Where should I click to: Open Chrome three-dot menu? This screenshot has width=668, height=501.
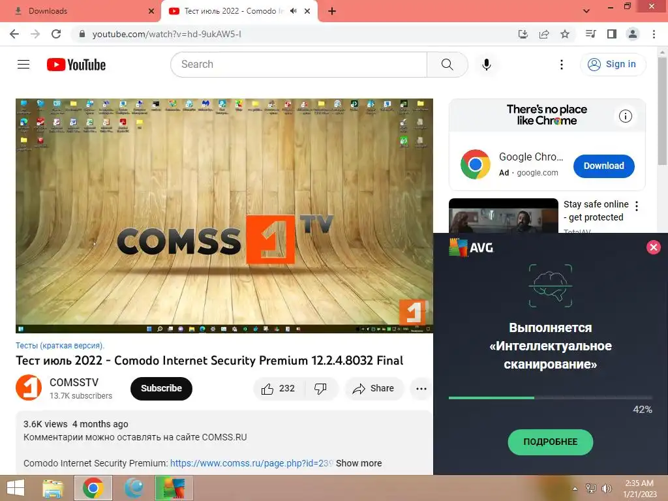[654, 34]
